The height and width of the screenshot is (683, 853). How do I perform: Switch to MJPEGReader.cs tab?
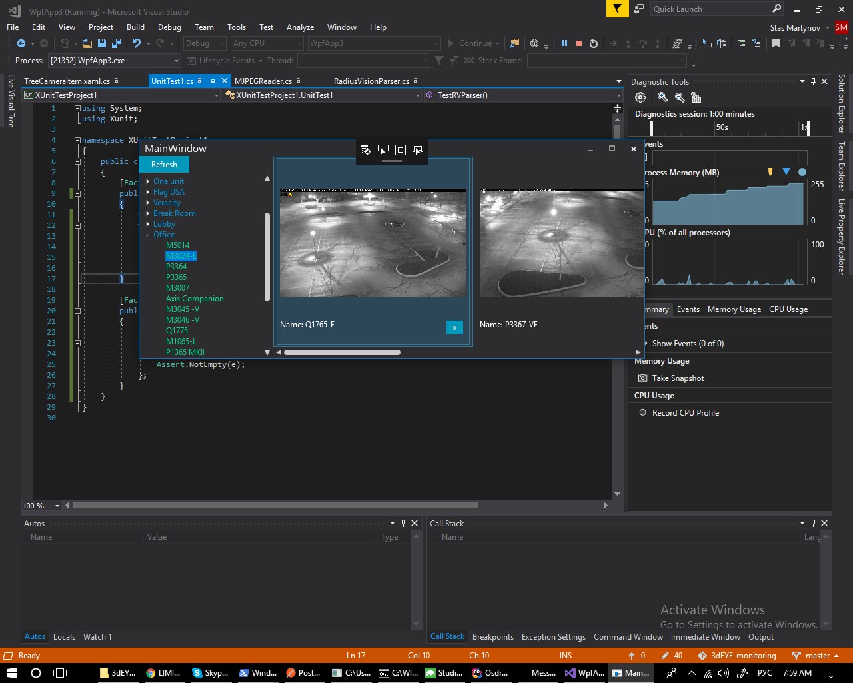(x=263, y=81)
